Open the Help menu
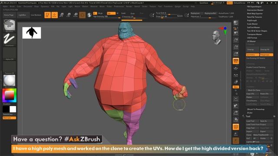The image size is (278, 156). tap(193, 6)
